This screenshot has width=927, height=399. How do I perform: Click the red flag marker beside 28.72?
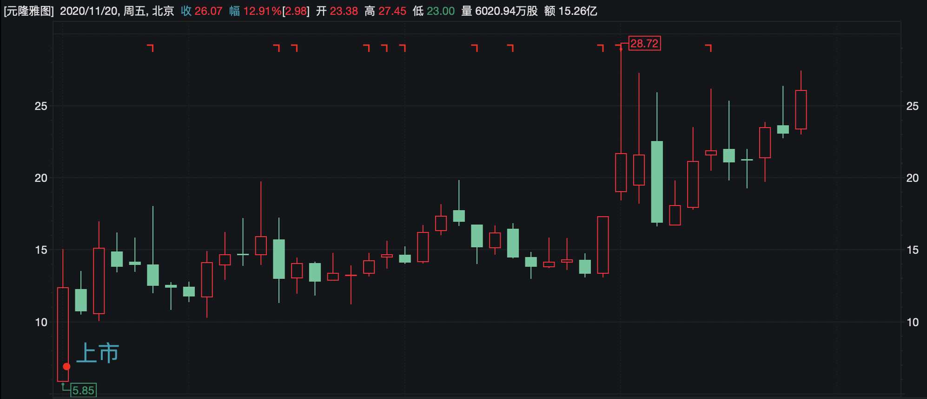pyautogui.click(x=619, y=47)
